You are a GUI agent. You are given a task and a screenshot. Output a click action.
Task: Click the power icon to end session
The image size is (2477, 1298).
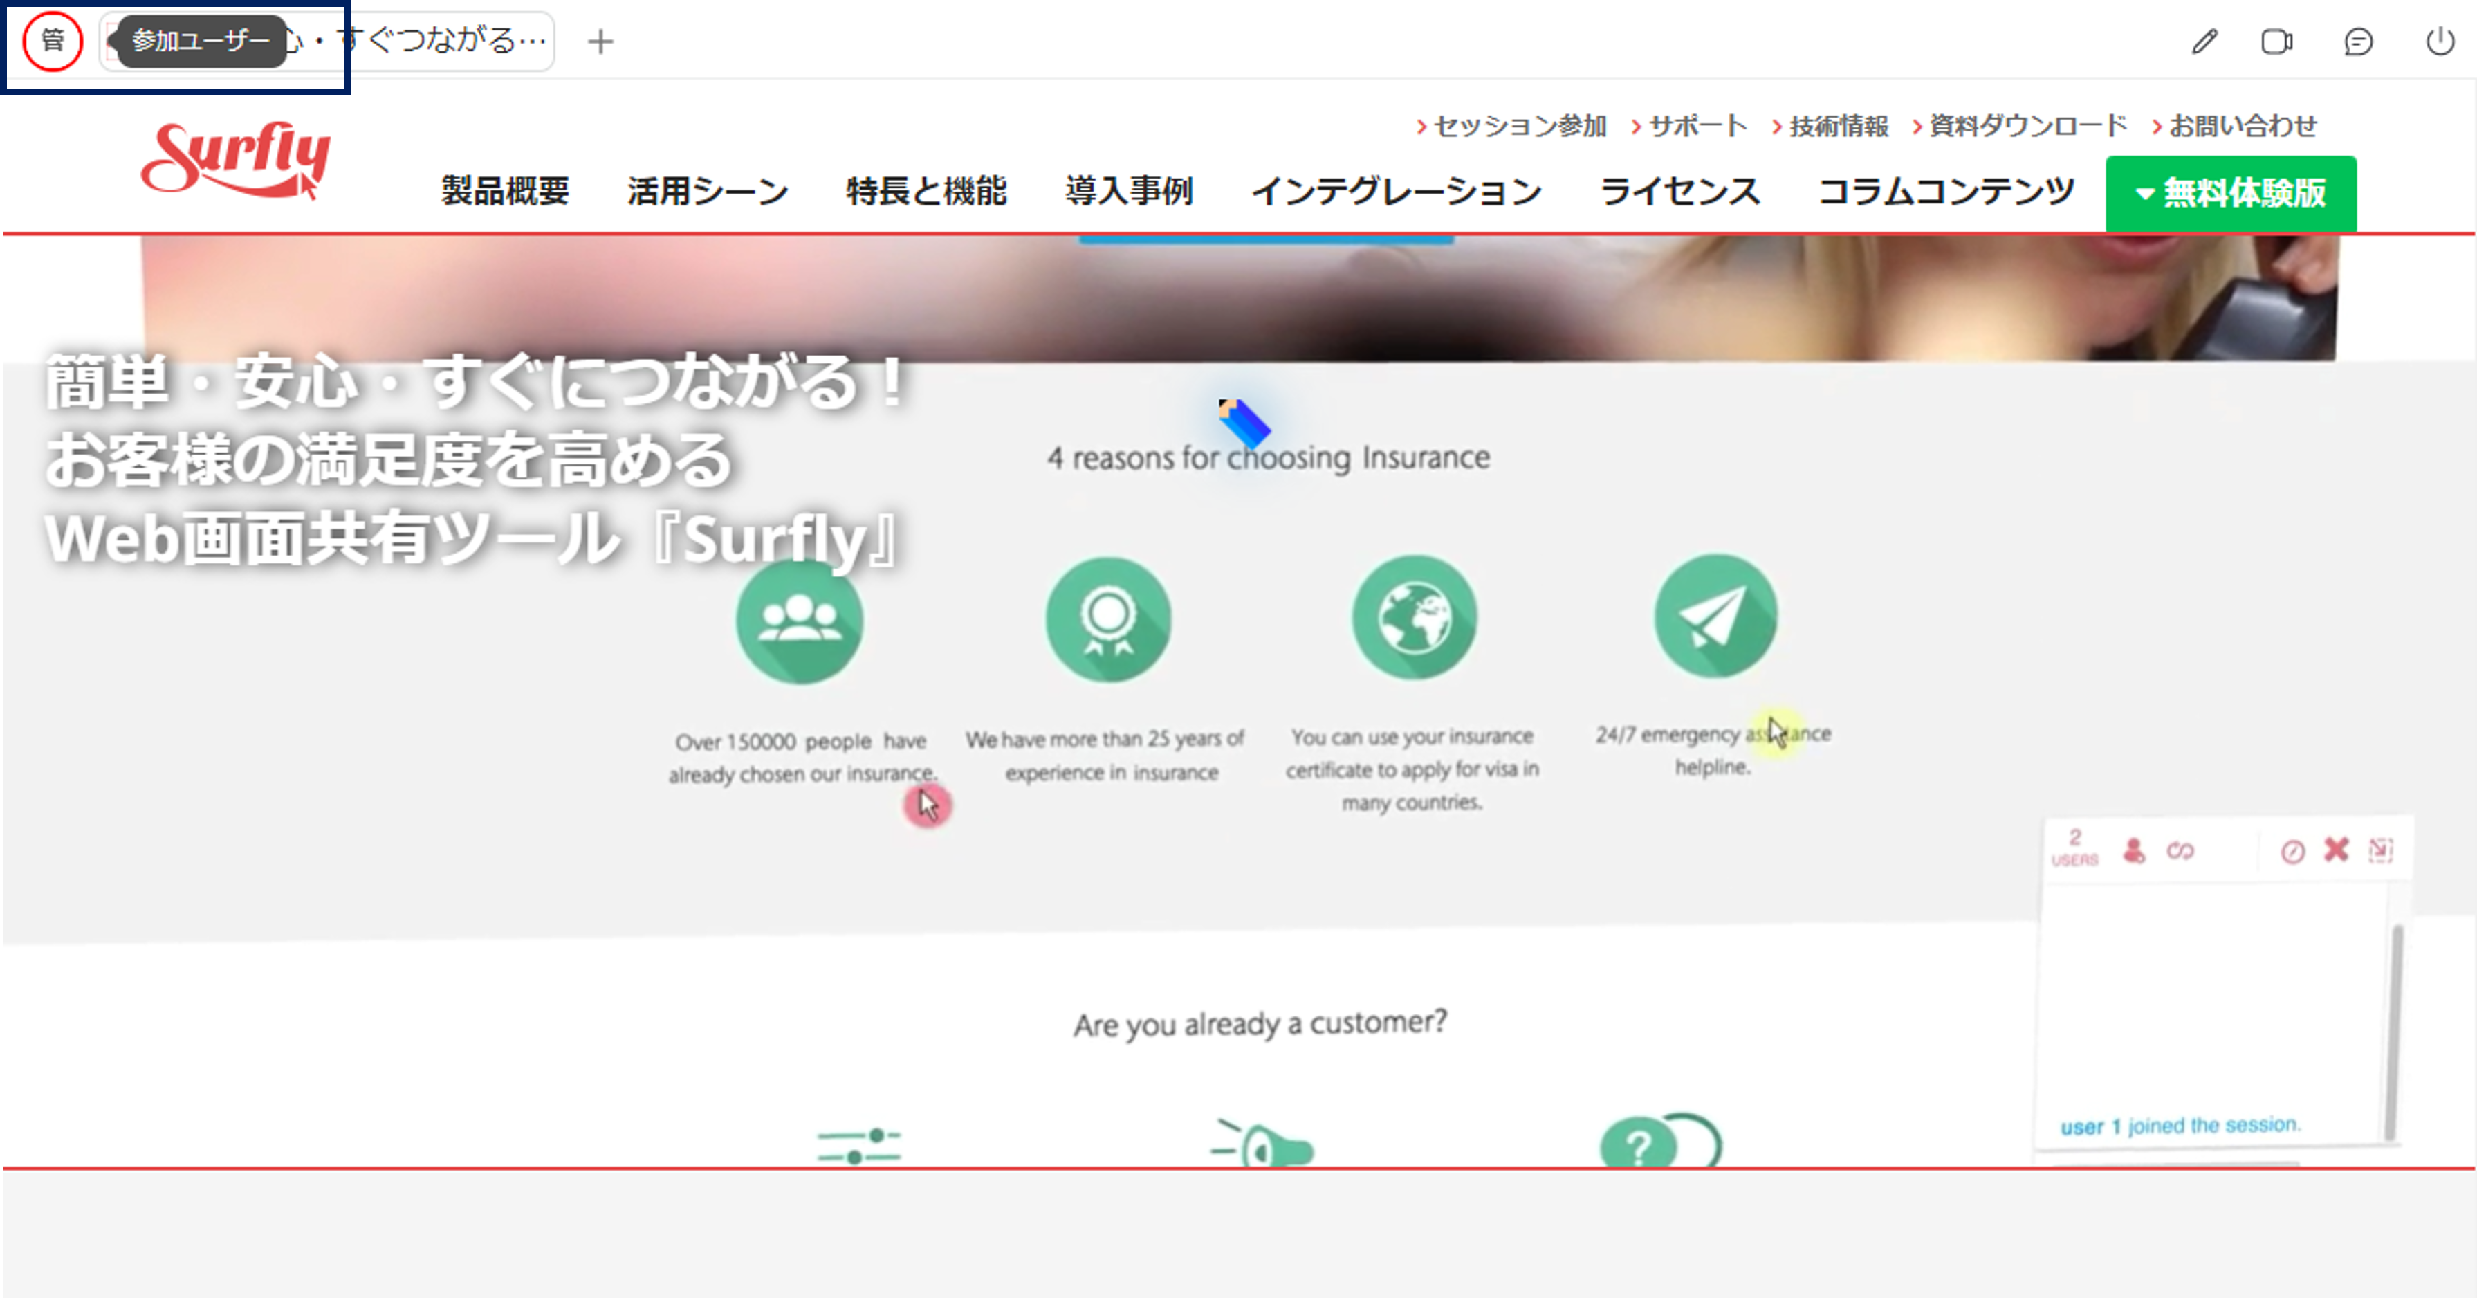tap(2440, 42)
